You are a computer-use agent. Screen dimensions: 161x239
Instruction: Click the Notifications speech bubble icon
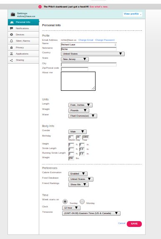11,28
